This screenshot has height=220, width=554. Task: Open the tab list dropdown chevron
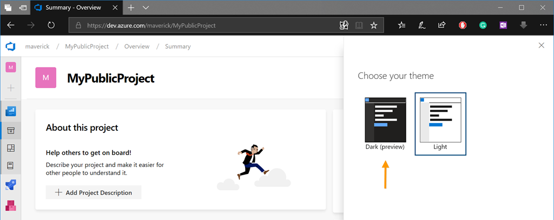click(x=146, y=8)
